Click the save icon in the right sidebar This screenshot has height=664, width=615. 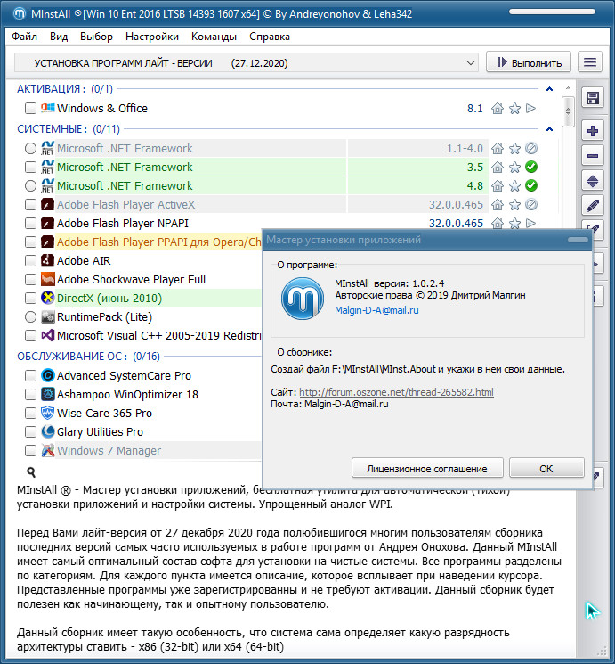click(x=592, y=98)
